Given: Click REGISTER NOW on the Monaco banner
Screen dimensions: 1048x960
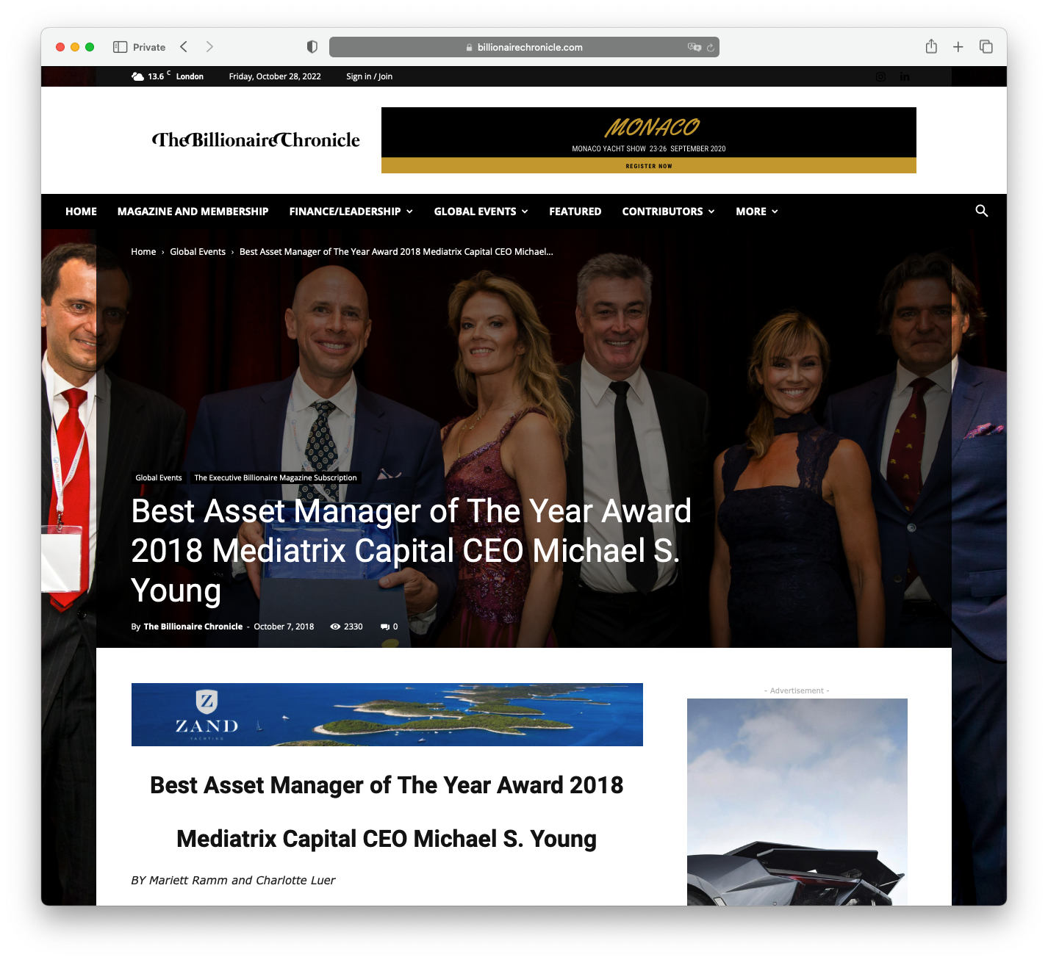Looking at the screenshot, I should click(x=648, y=166).
